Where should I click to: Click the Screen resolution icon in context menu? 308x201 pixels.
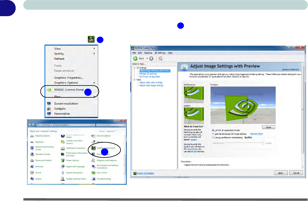click(49, 103)
